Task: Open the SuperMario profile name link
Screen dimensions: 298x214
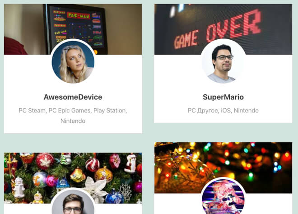Action: click(223, 97)
